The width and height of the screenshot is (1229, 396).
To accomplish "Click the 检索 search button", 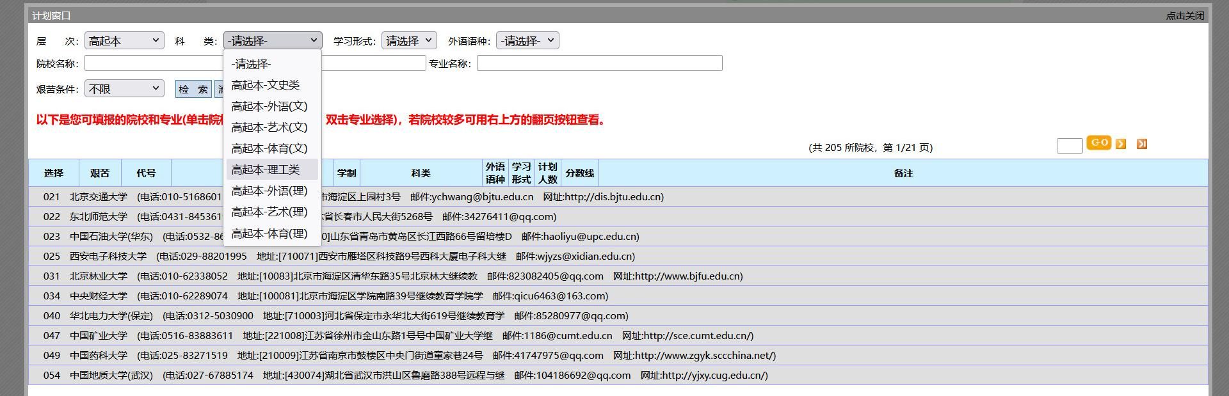I will (x=193, y=89).
